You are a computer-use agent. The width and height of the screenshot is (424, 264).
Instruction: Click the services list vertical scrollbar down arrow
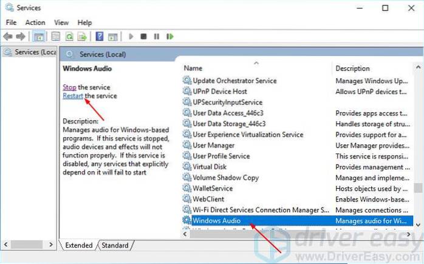pyautogui.click(x=418, y=223)
